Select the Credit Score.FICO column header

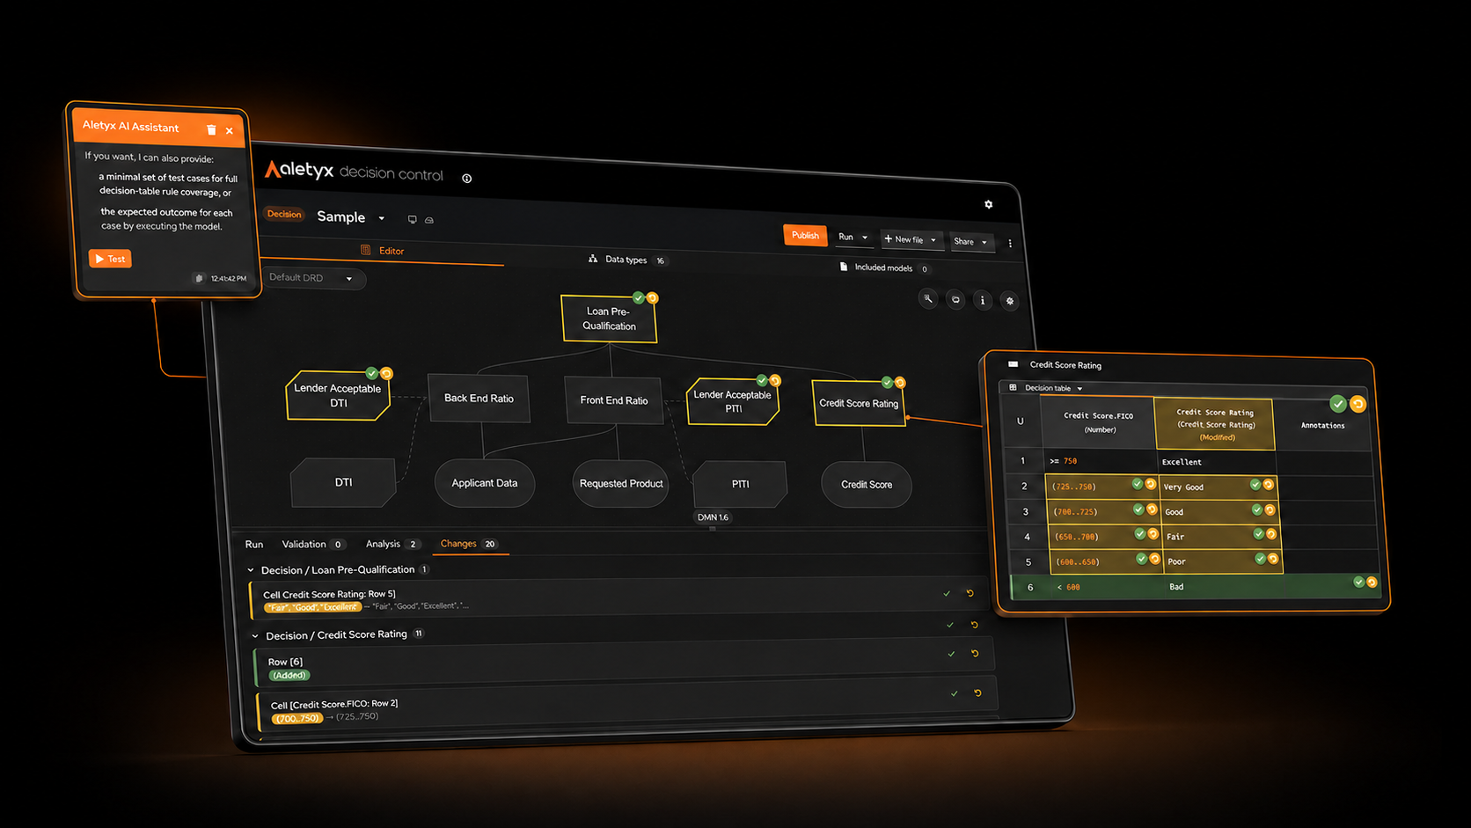[x=1098, y=422]
